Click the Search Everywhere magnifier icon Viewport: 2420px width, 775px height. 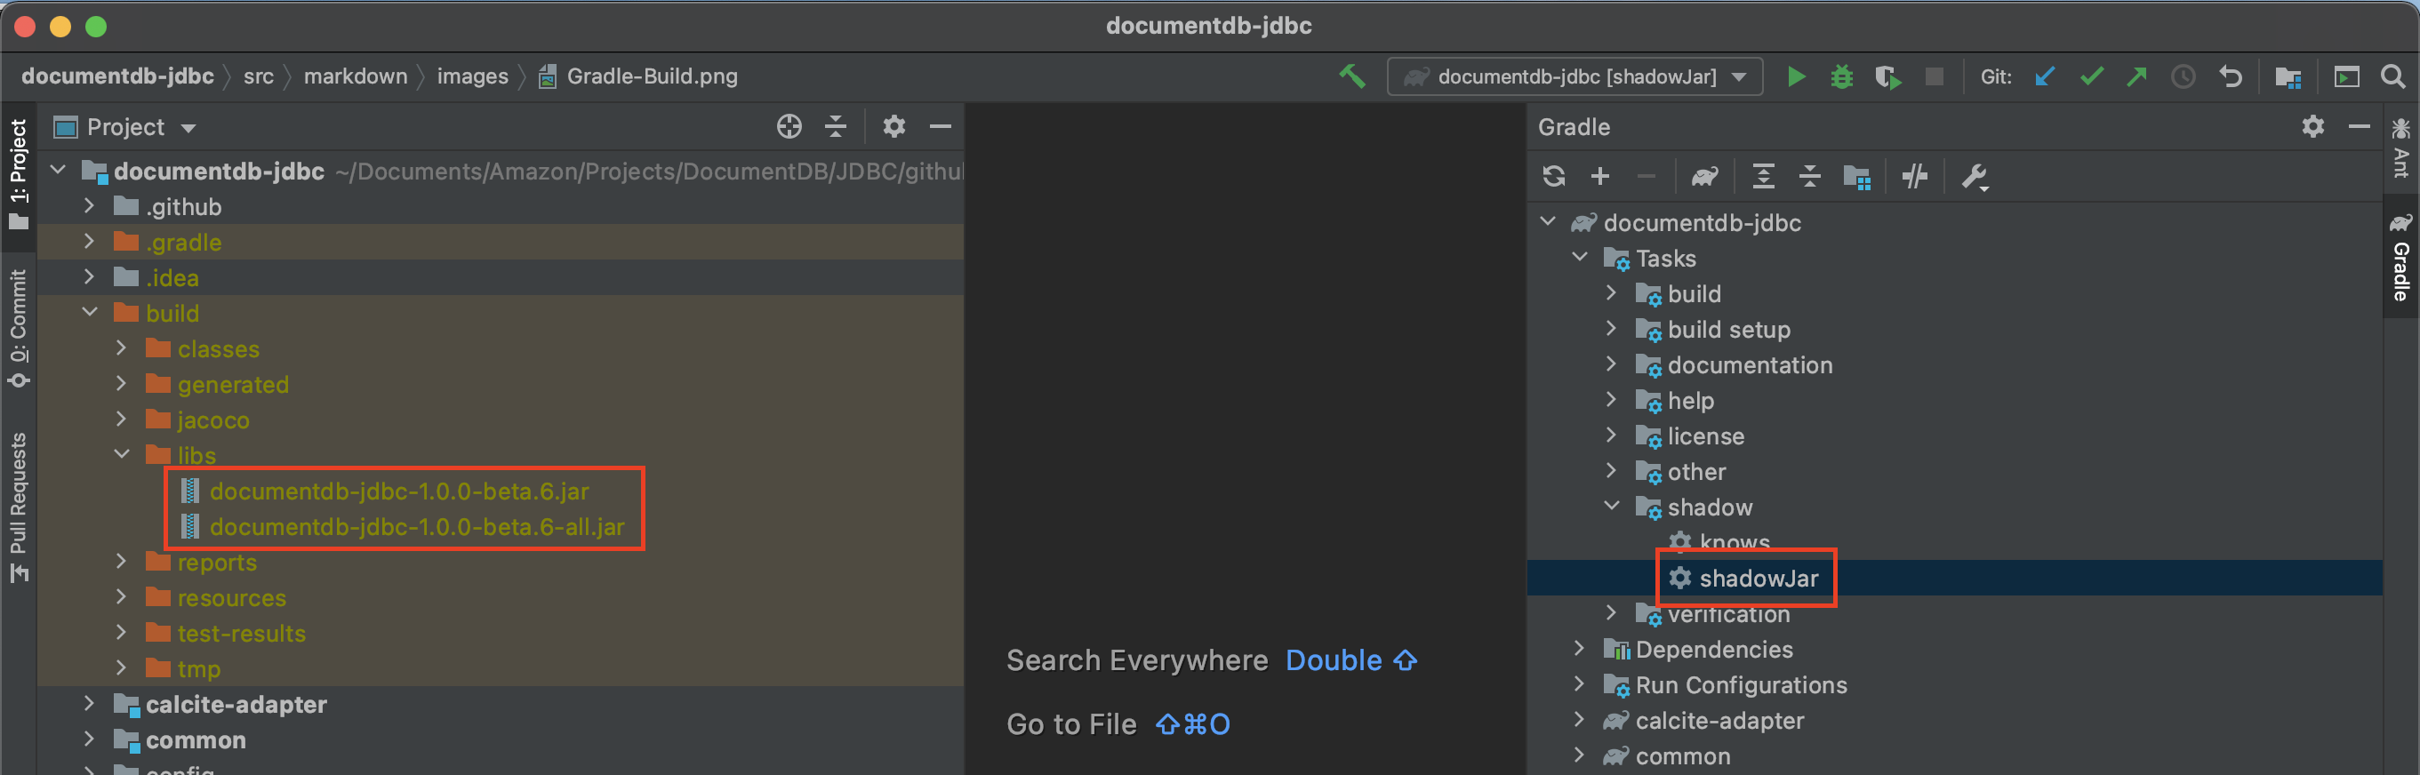[2392, 76]
